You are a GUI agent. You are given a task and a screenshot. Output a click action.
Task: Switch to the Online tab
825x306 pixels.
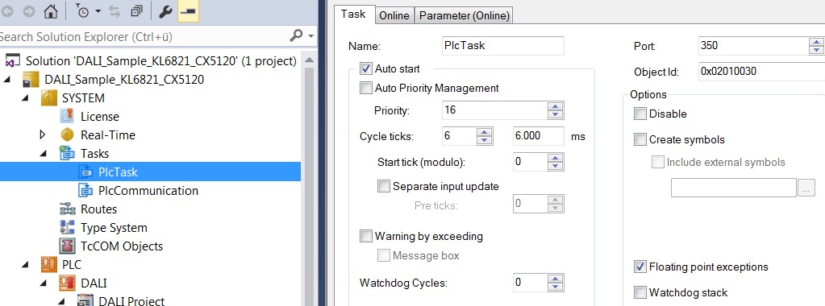pyautogui.click(x=394, y=16)
